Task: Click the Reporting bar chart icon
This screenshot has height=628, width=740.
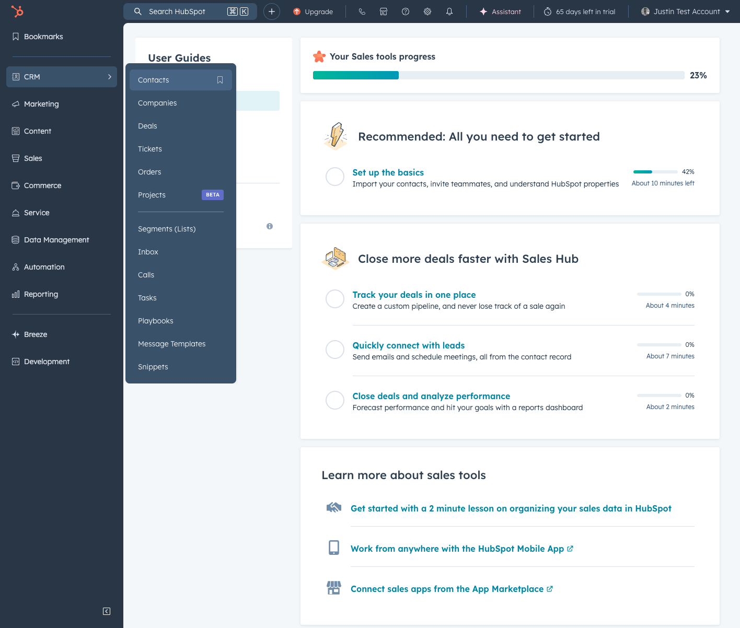Action: pos(16,294)
